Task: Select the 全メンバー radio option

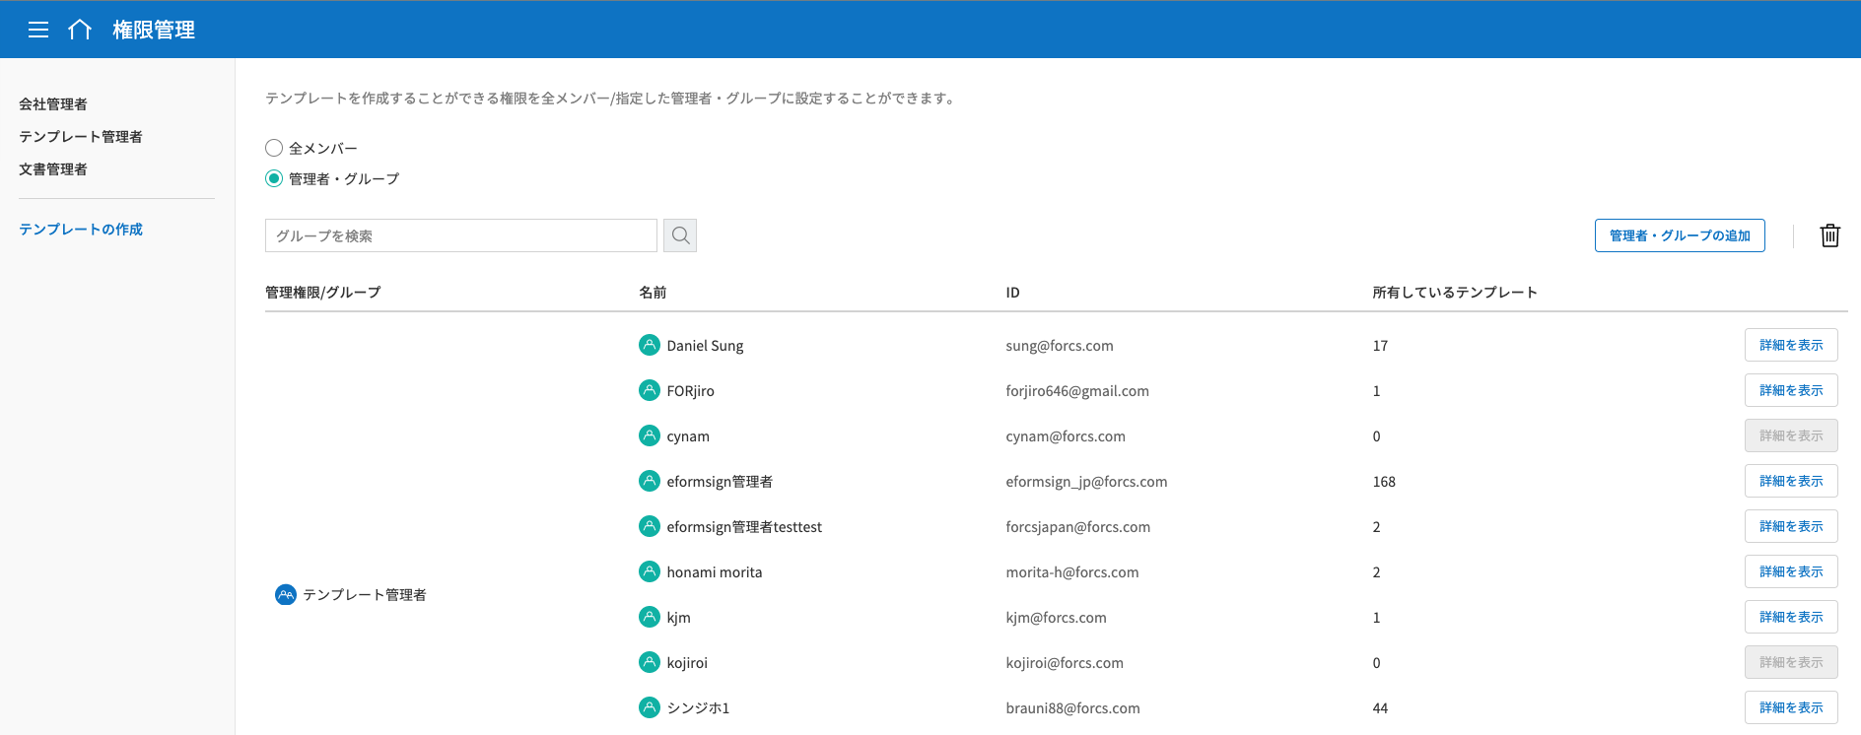Action: 274,148
